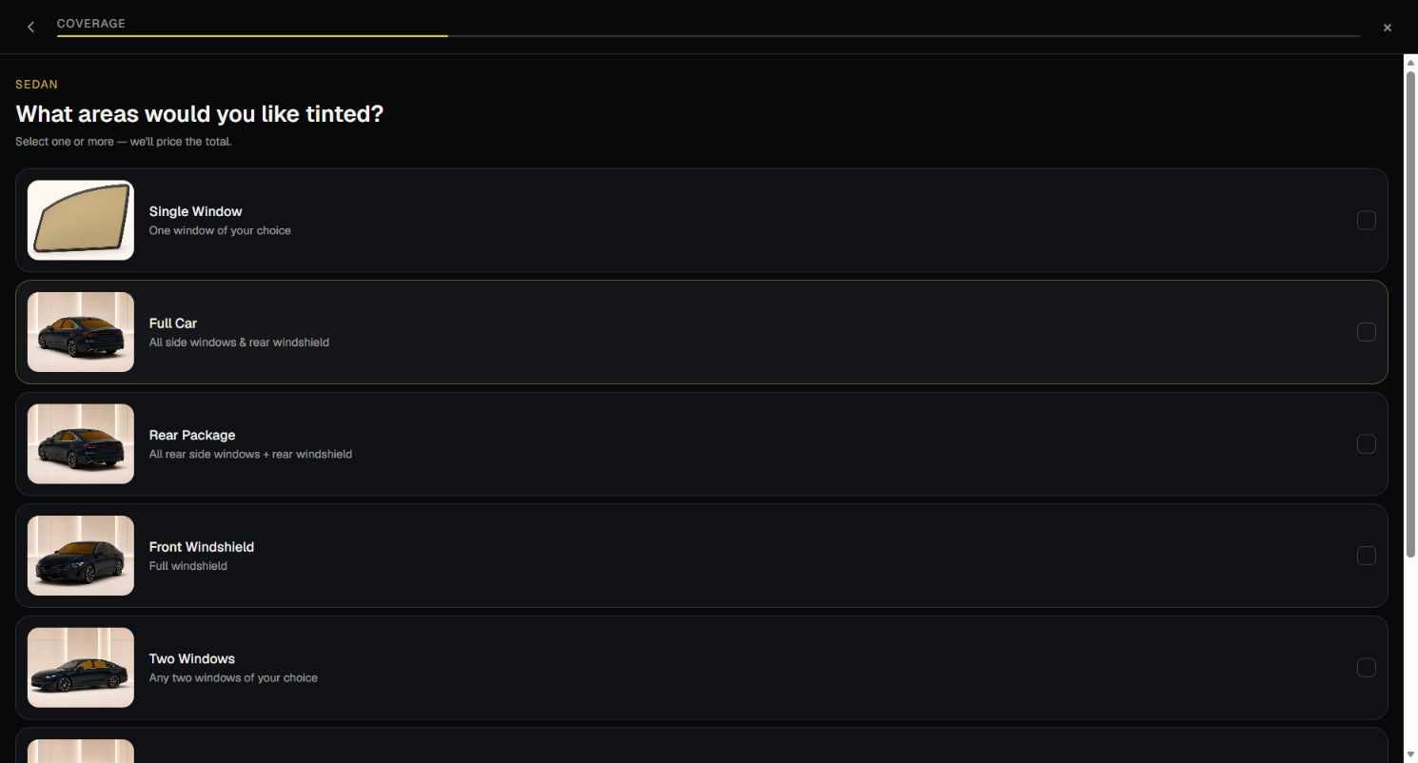Click the partially visible thumbnail at bottom
Viewport: 1418px width, 763px height.
tap(81, 752)
